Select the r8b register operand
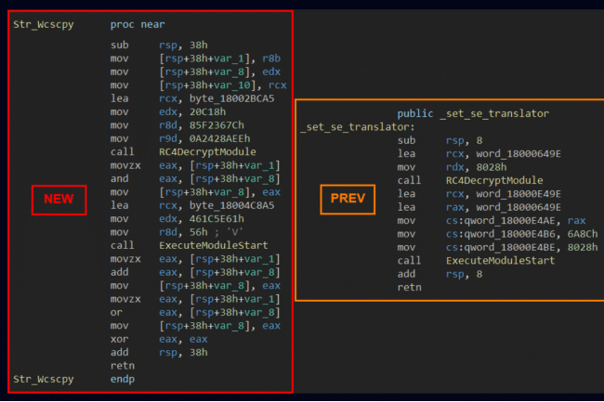Image resolution: width=604 pixels, height=402 pixels. coord(271,58)
